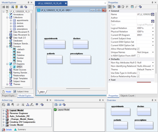The height and width of the screenshot is (132, 158).
Task: Toggle Enforce Relationship Rules checkbox
Action: tap(138, 76)
